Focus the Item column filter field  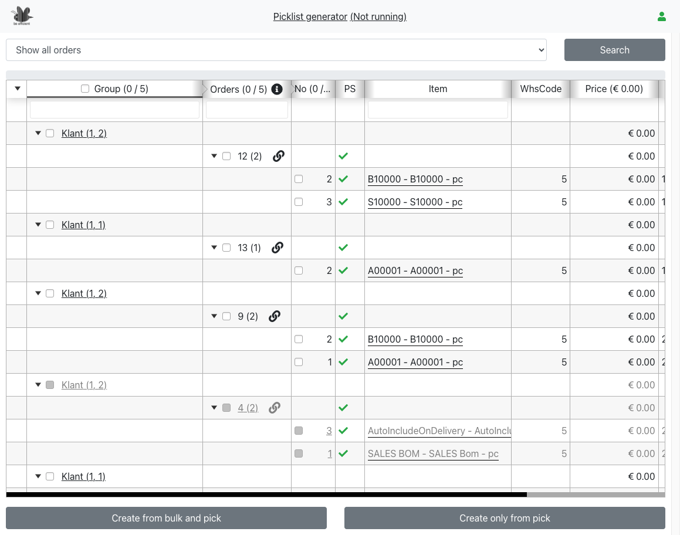point(438,110)
